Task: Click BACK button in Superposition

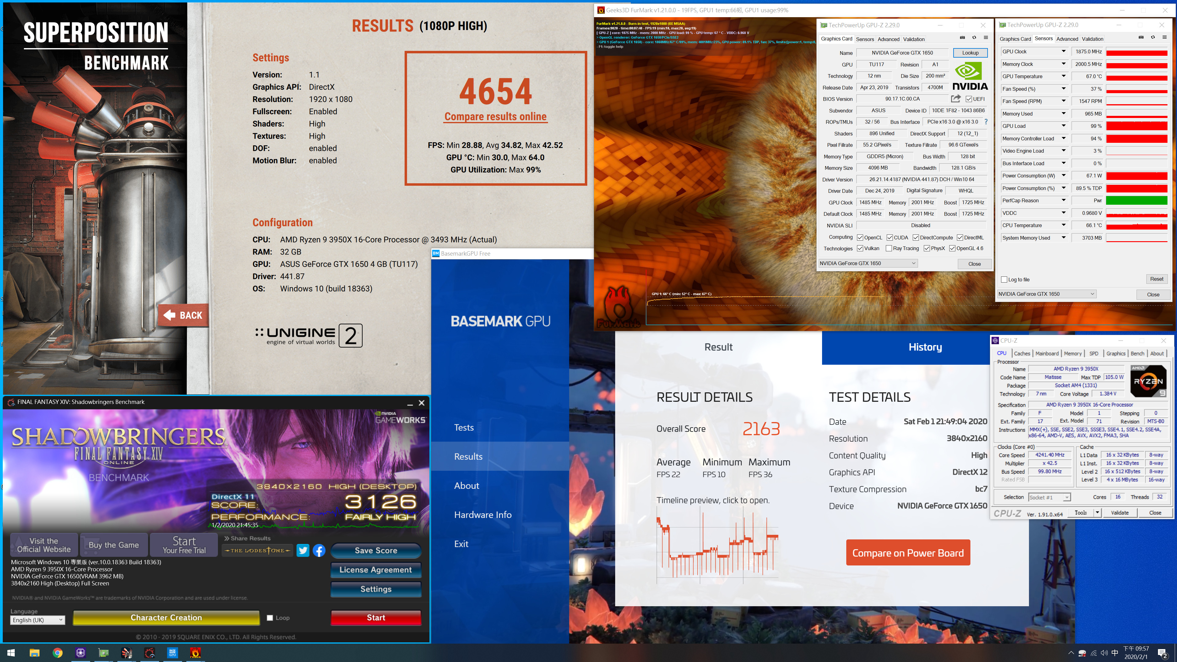Action: click(x=183, y=315)
